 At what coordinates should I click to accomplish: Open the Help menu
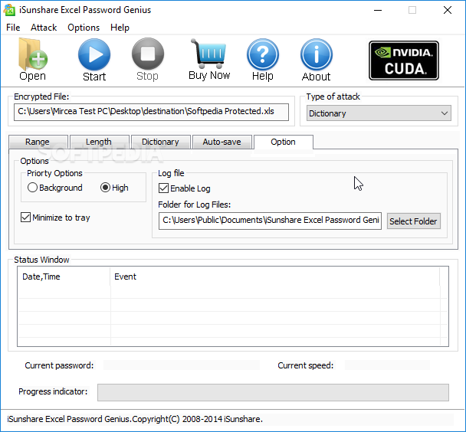[120, 28]
